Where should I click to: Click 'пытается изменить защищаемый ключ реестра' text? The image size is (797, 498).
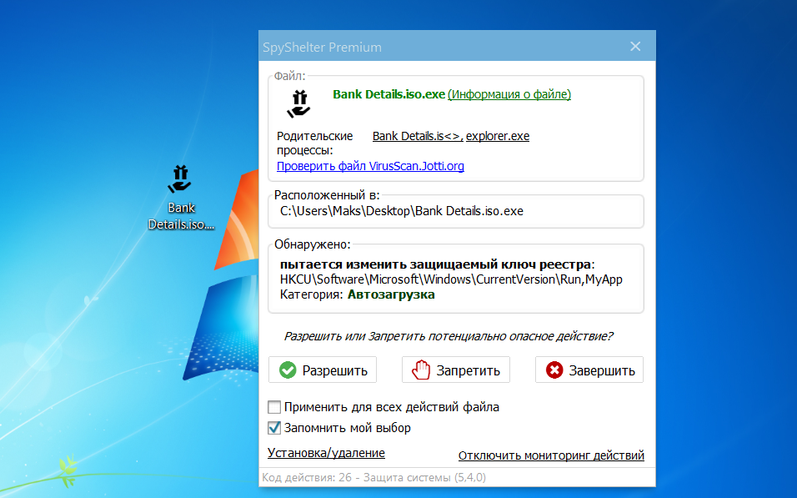tap(435, 265)
